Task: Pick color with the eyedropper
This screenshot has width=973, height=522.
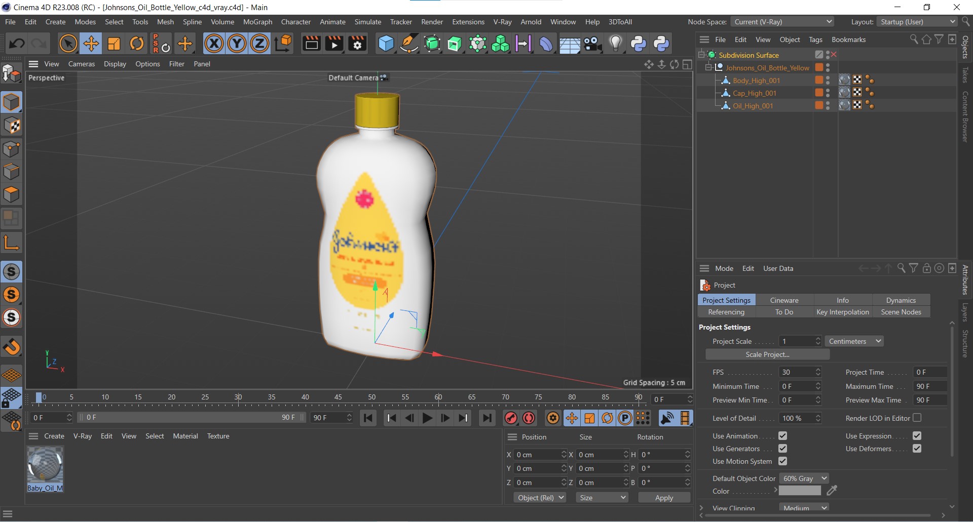Action: click(832, 491)
